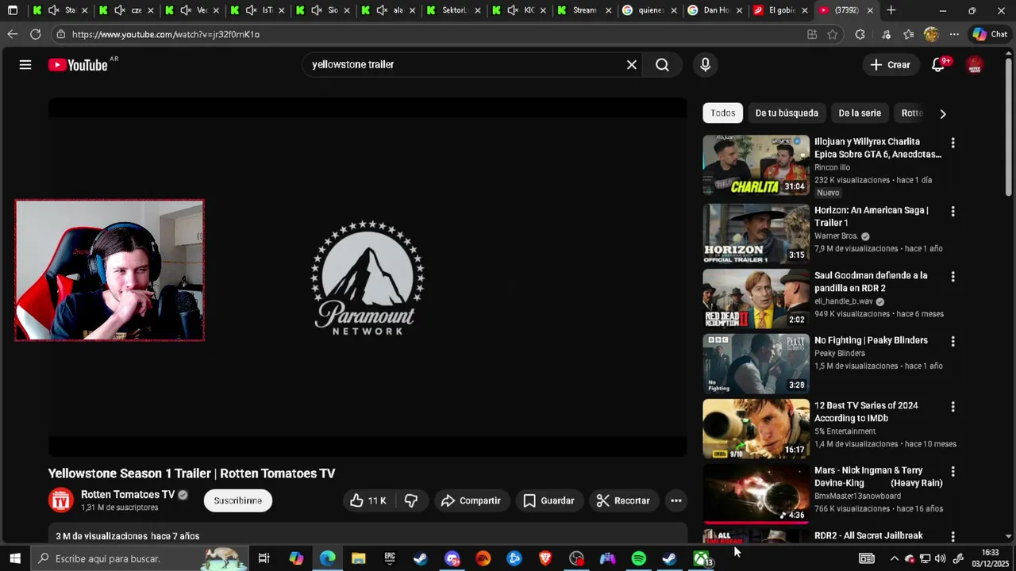Open options for Illojuan y Willyrex video

[953, 144]
